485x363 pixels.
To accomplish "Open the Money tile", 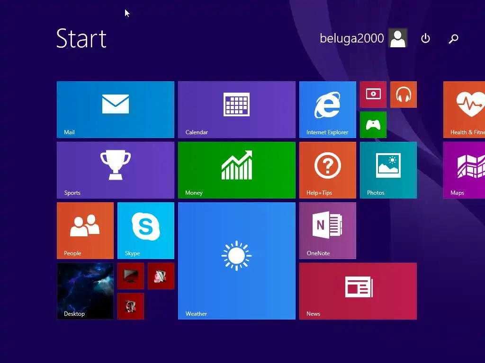I will pyautogui.click(x=237, y=170).
